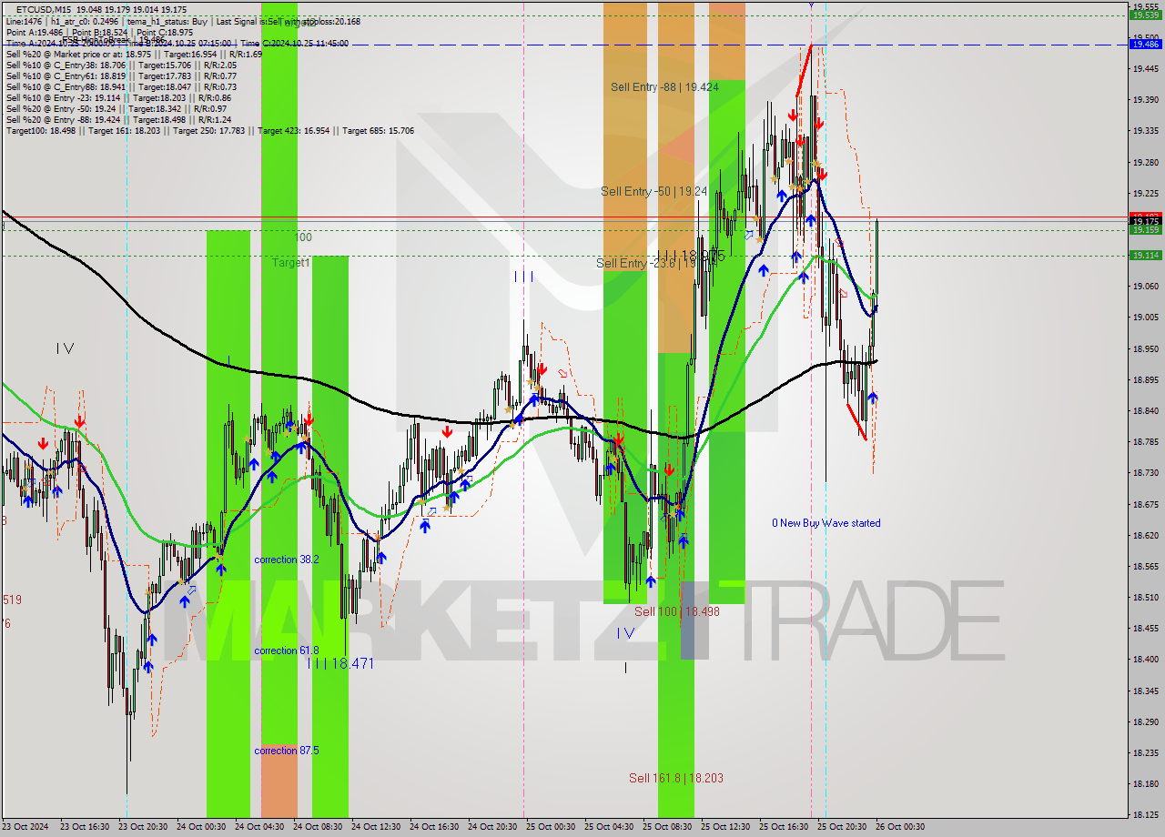Screen dimensions: 1165x837
Task: Click the 19.390 price axis label
Action: coord(1145,99)
